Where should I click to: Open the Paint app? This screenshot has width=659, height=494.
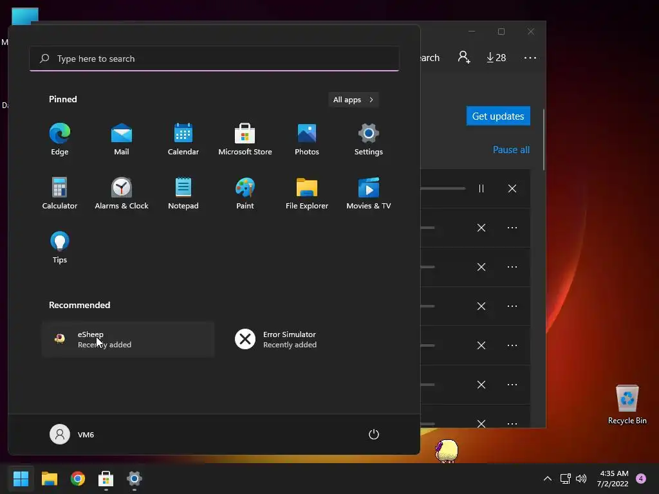(x=245, y=193)
